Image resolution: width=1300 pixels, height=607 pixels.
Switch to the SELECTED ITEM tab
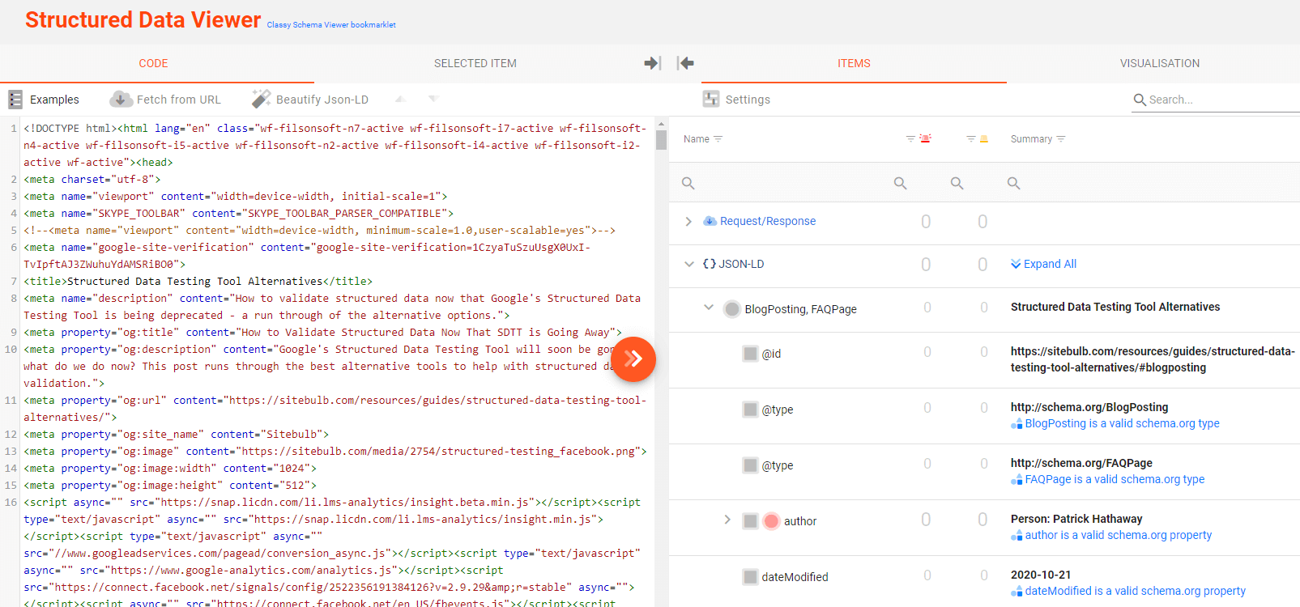coord(475,63)
